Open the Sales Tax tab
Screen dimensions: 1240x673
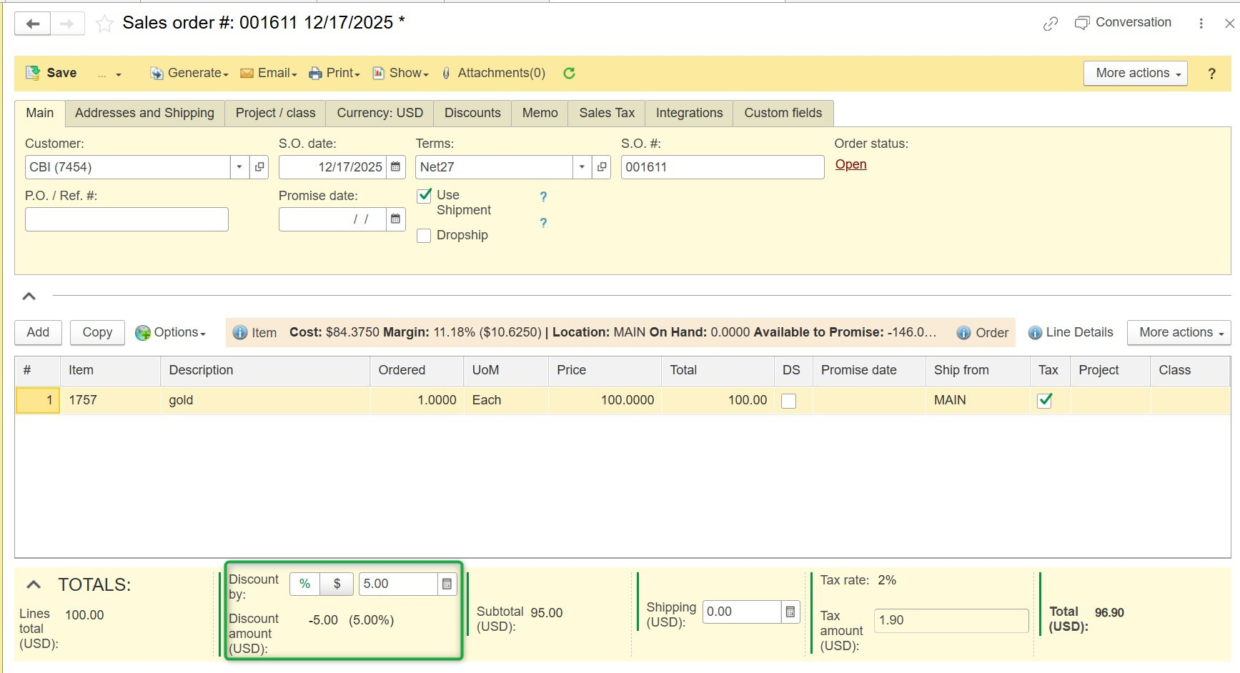coord(607,113)
